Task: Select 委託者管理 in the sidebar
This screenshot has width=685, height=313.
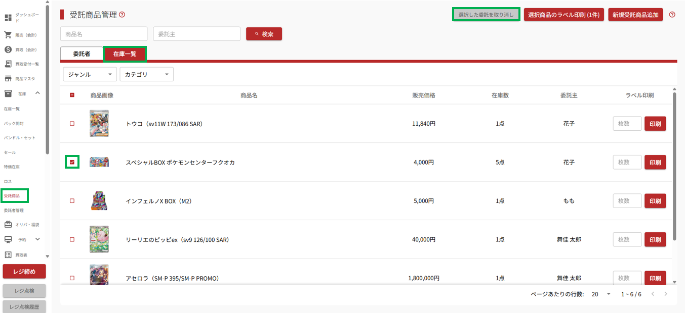Action: click(x=14, y=211)
